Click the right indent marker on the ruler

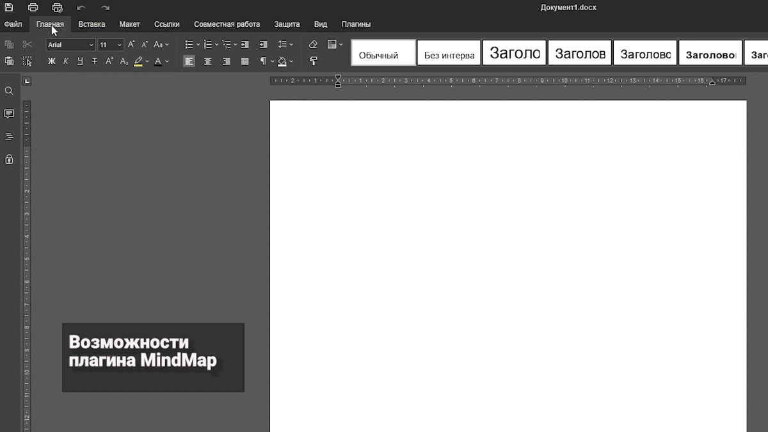click(x=712, y=83)
